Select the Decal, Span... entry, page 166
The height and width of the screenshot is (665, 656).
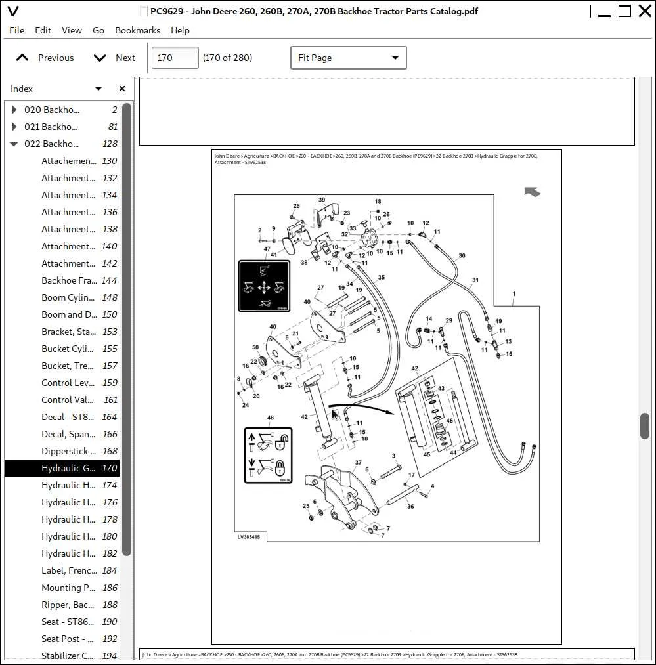point(62,434)
